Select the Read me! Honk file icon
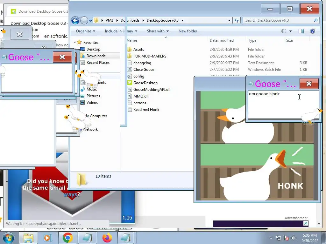326x244 pixels. tap(130, 109)
